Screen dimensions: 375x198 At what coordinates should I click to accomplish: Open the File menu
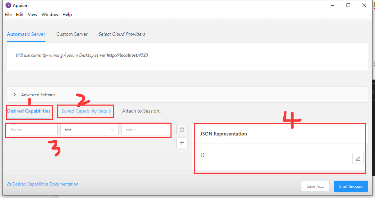[8, 14]
